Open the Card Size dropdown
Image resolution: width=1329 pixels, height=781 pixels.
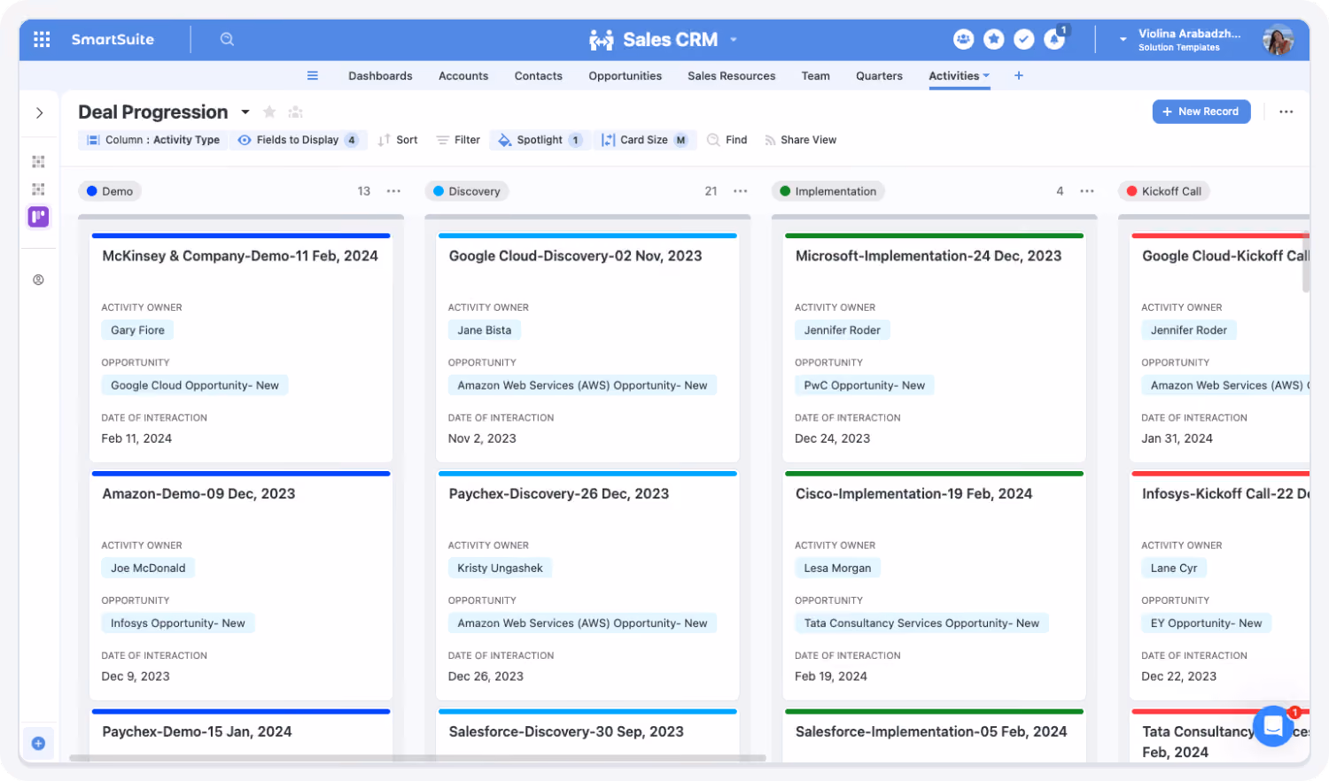coord(645,140)
